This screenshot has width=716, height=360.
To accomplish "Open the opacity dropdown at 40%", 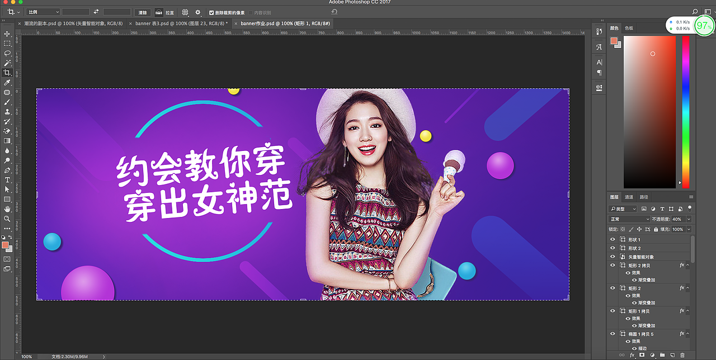I will [688, 219].
